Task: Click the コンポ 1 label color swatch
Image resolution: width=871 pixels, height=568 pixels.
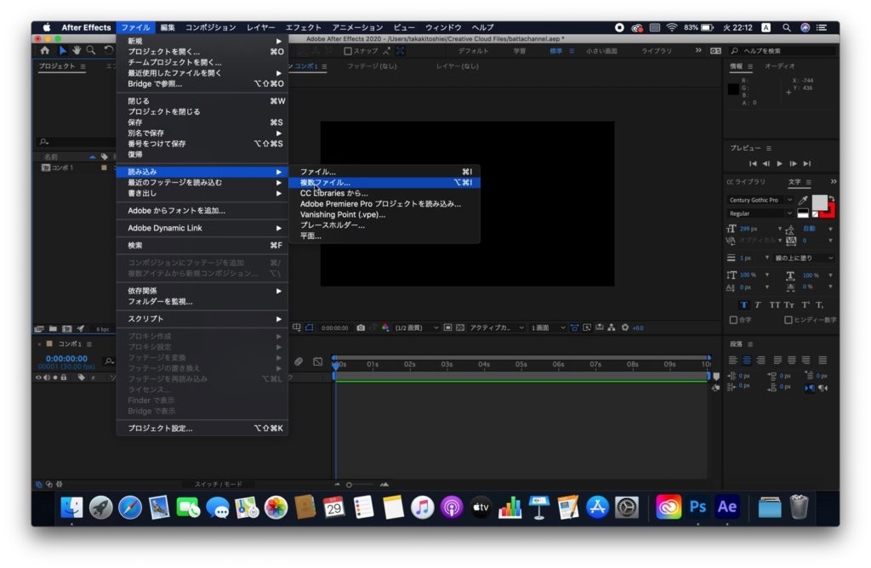Action: [x=103, y=168]
